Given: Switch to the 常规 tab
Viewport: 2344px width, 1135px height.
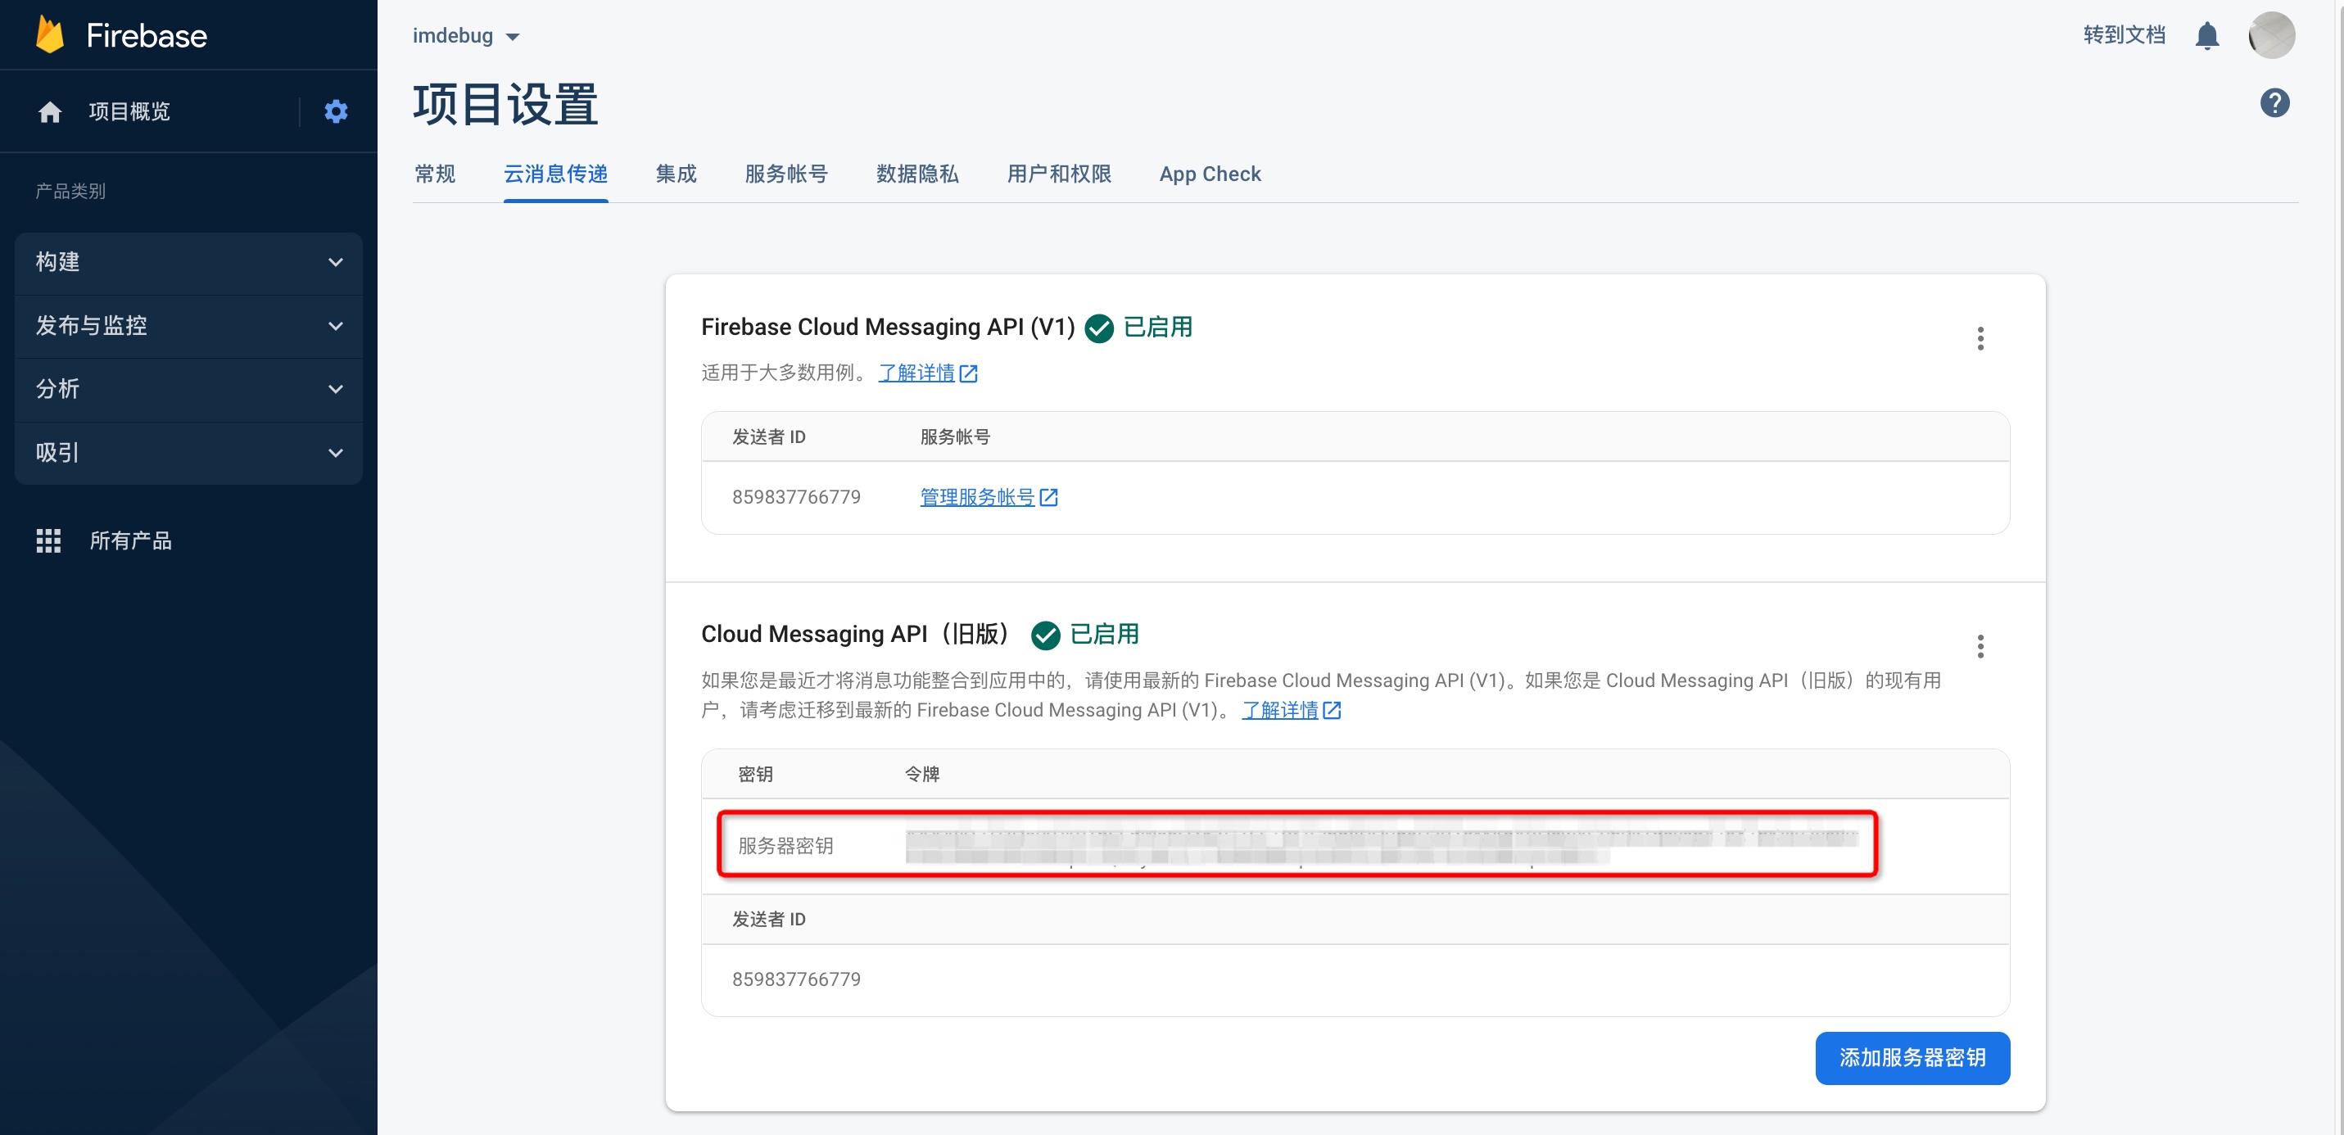Looking at the screenshot, I should click(435, 174).
